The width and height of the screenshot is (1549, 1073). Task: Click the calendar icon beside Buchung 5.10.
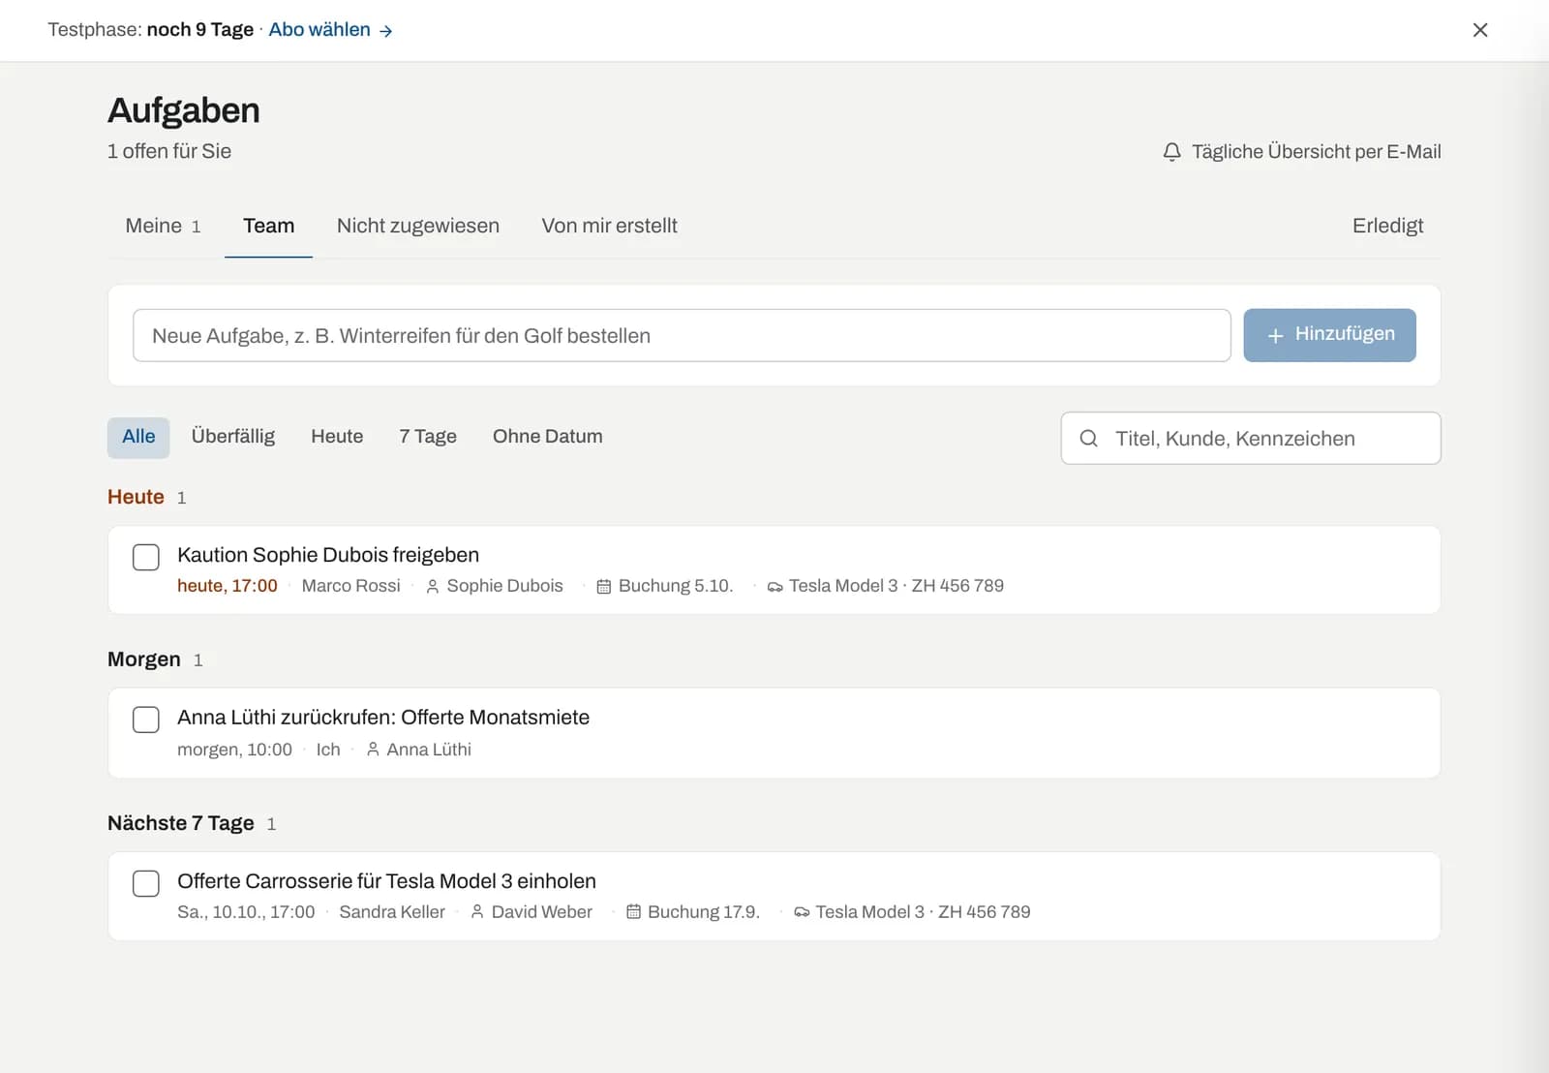point(603,587)
